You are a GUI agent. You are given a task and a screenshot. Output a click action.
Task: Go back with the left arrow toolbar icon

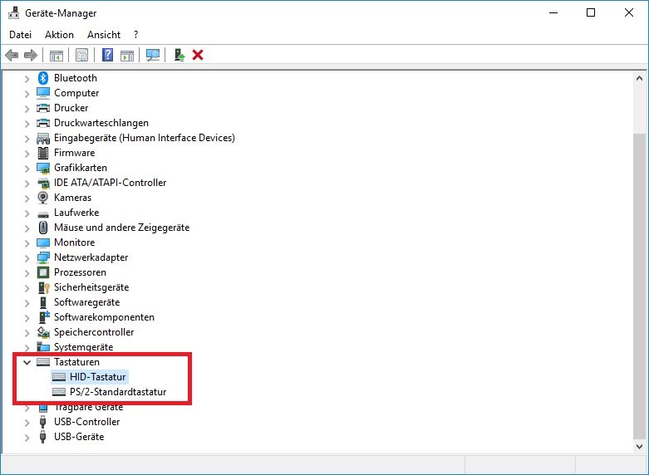[12, 55]
